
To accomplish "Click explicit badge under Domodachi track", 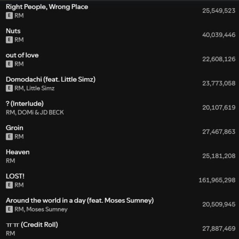I will pyautogui.click(x=9, y=88).
